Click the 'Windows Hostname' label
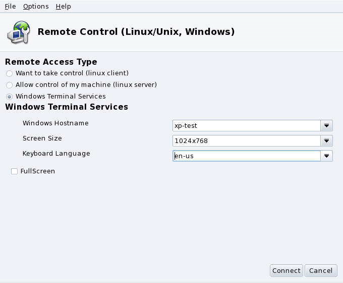Screen dimensions: 343x283 point(55,123)
